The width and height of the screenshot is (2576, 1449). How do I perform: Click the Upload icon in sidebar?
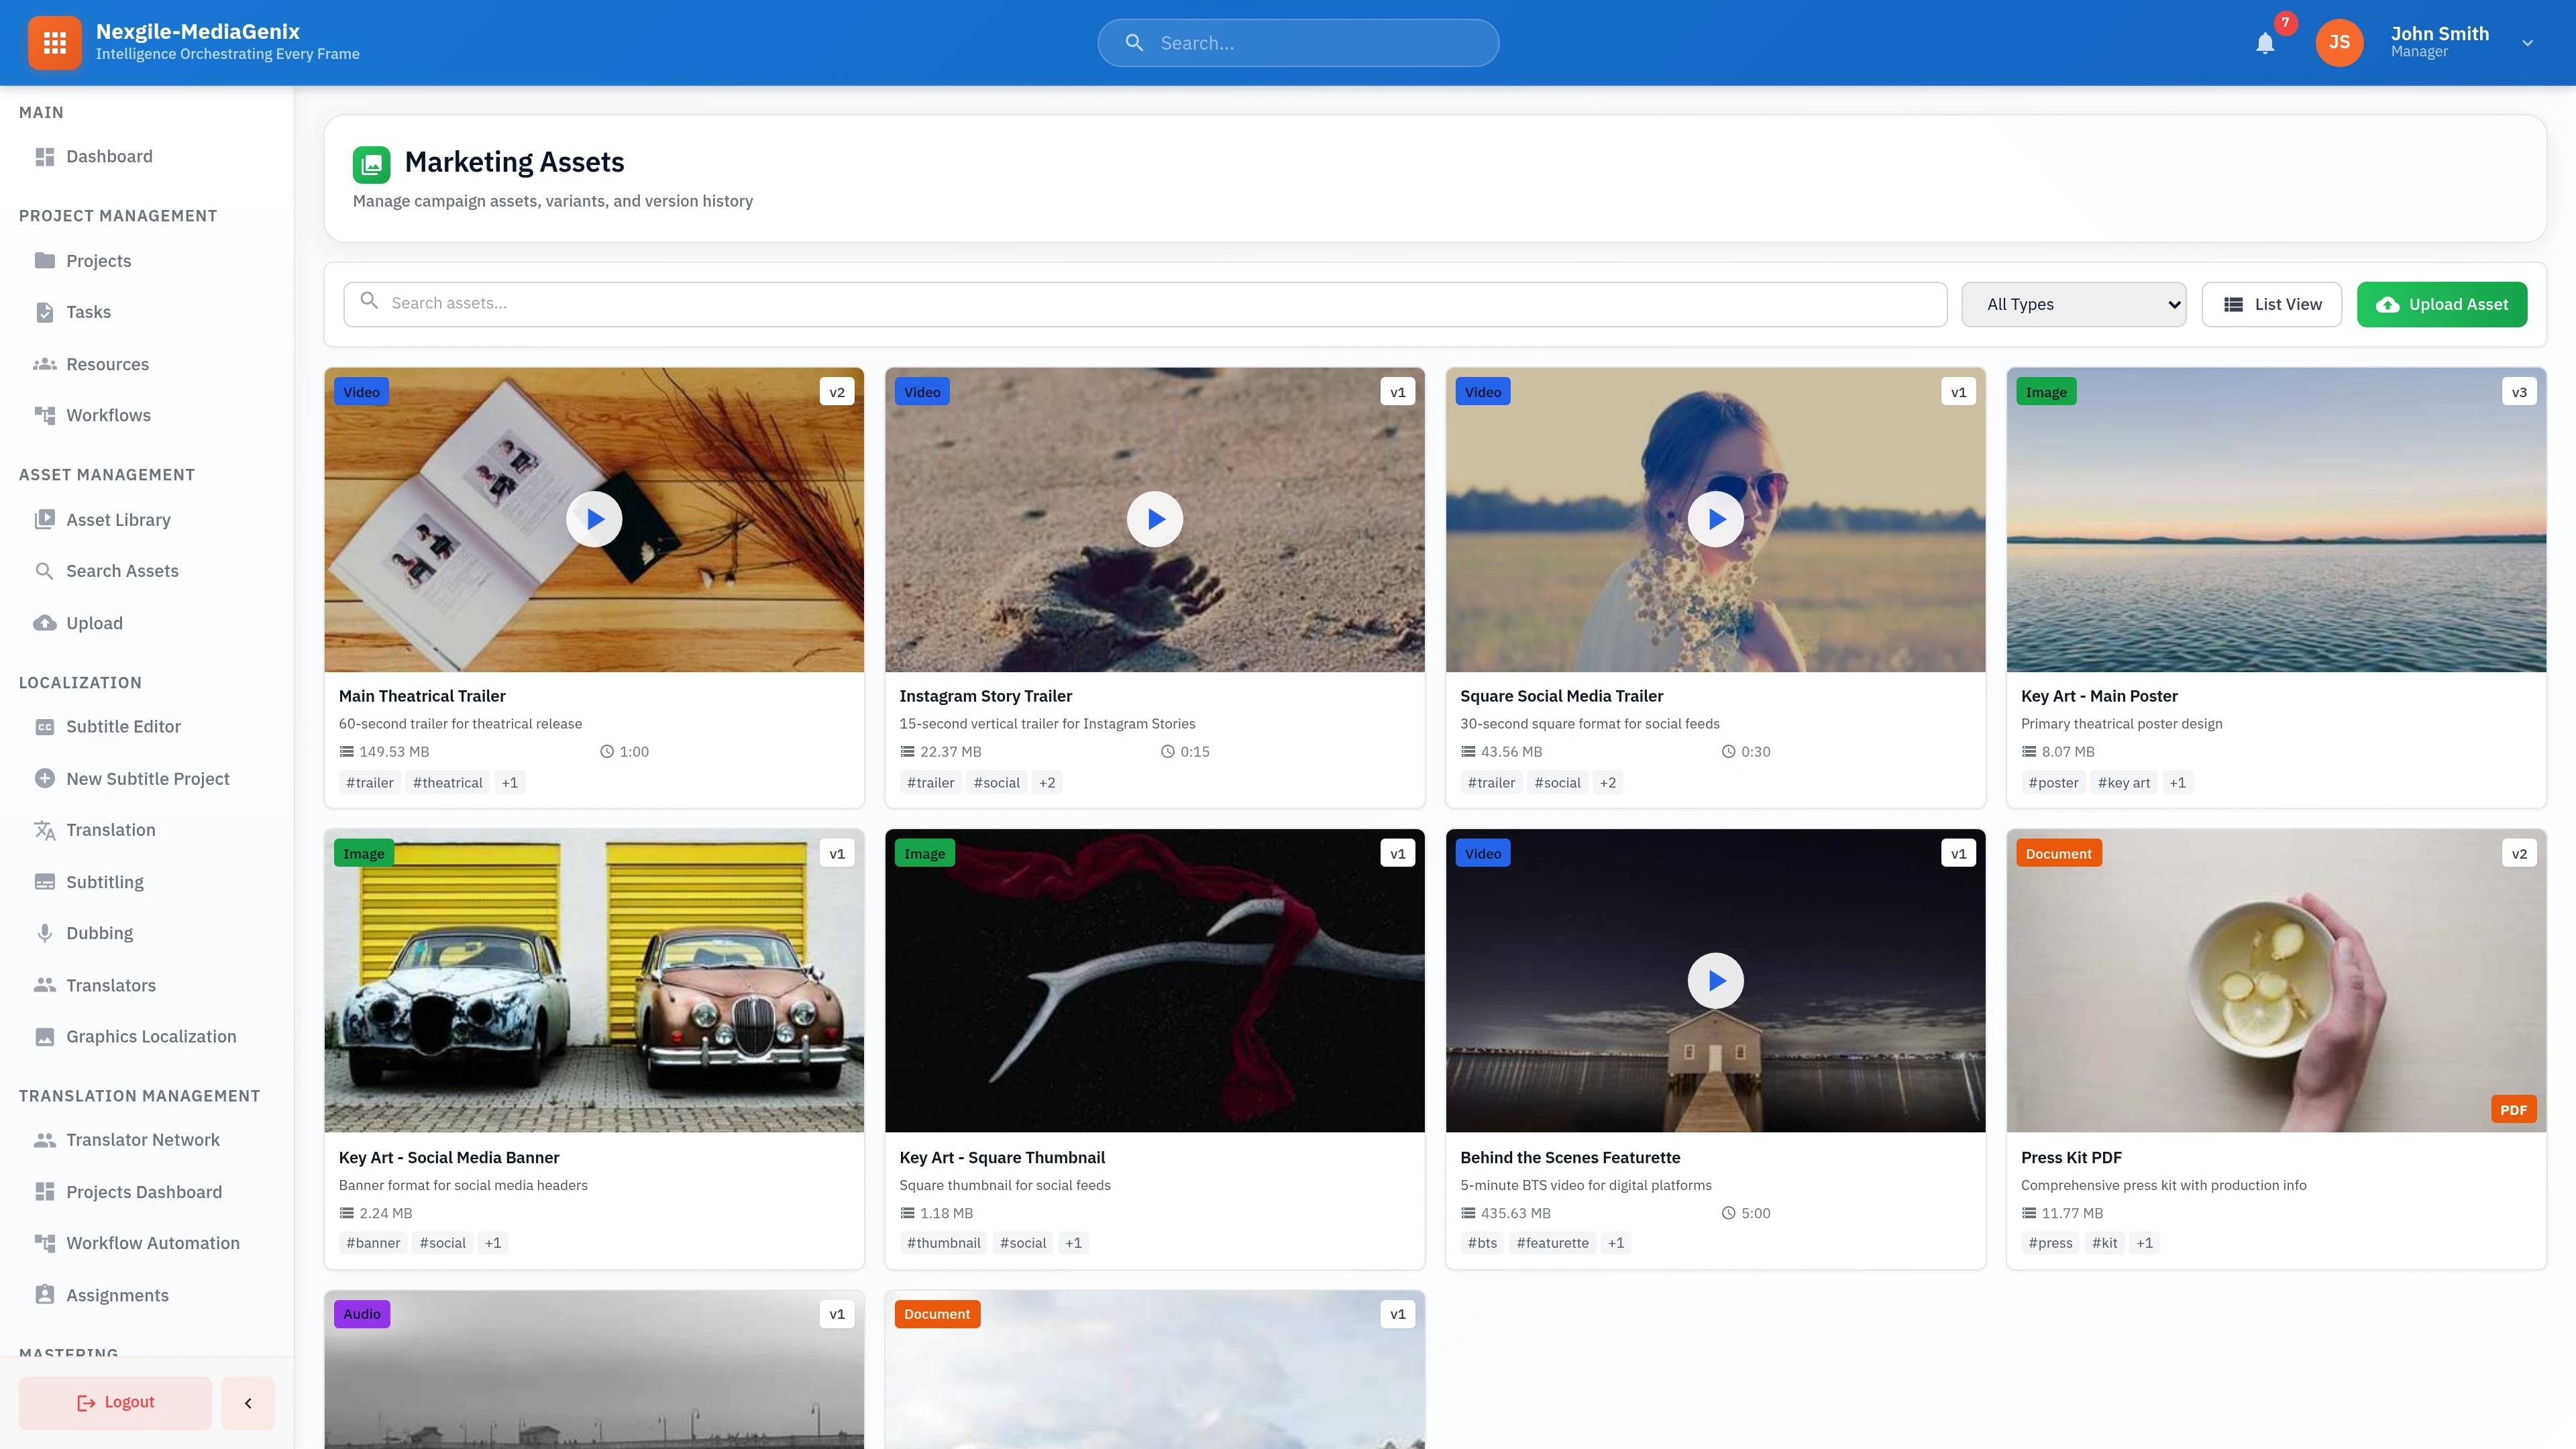click(45, 622)
